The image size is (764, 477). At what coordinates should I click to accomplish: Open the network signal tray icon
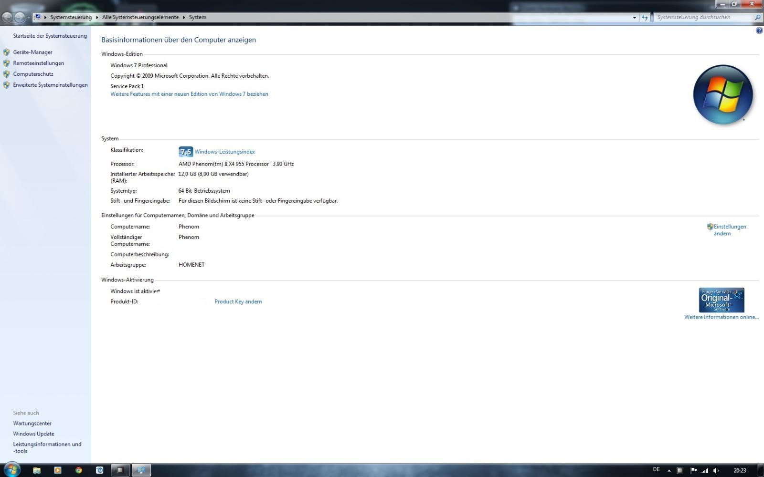[x=705, y=471]
